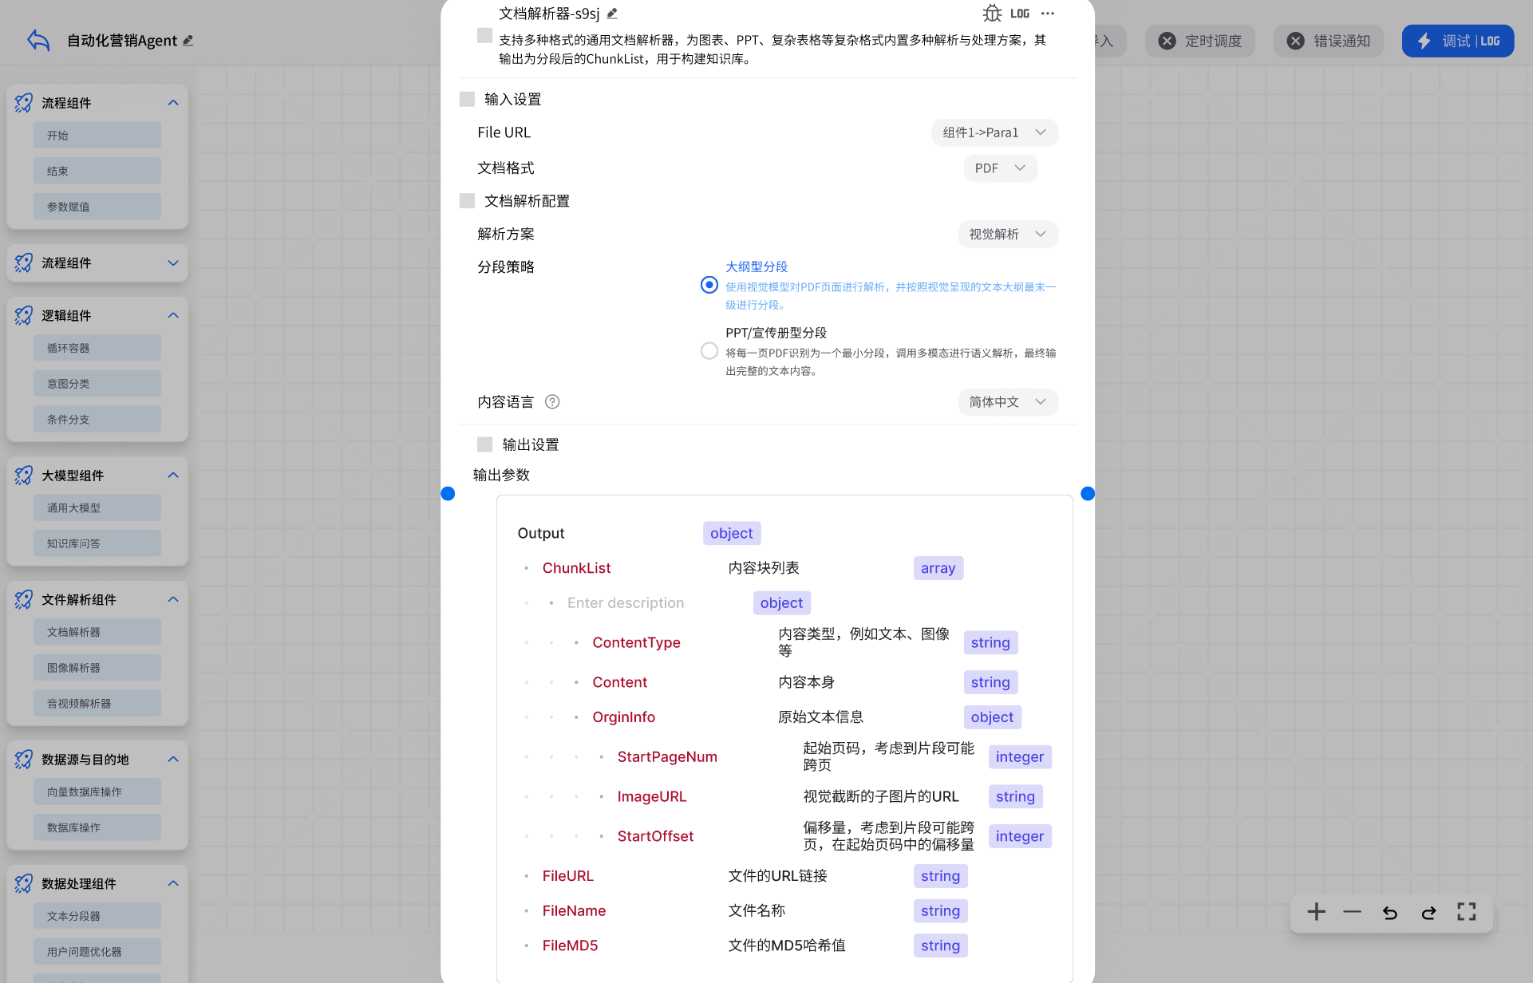
Task: Open the 错误通知 setting
Action: pyautogui.click(x=1329, y=41)
